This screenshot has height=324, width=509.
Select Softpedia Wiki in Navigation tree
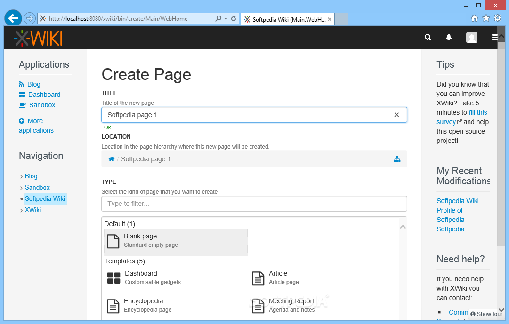click(45, 198)
